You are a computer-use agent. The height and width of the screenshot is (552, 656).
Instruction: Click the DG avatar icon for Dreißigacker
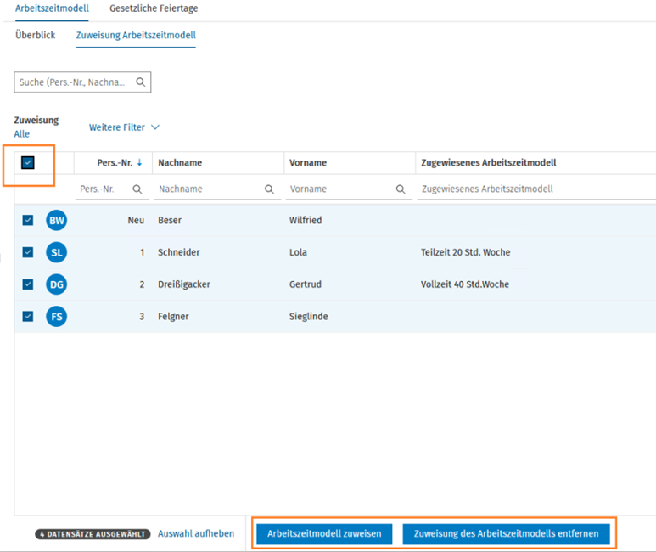[x=57, y=284]
